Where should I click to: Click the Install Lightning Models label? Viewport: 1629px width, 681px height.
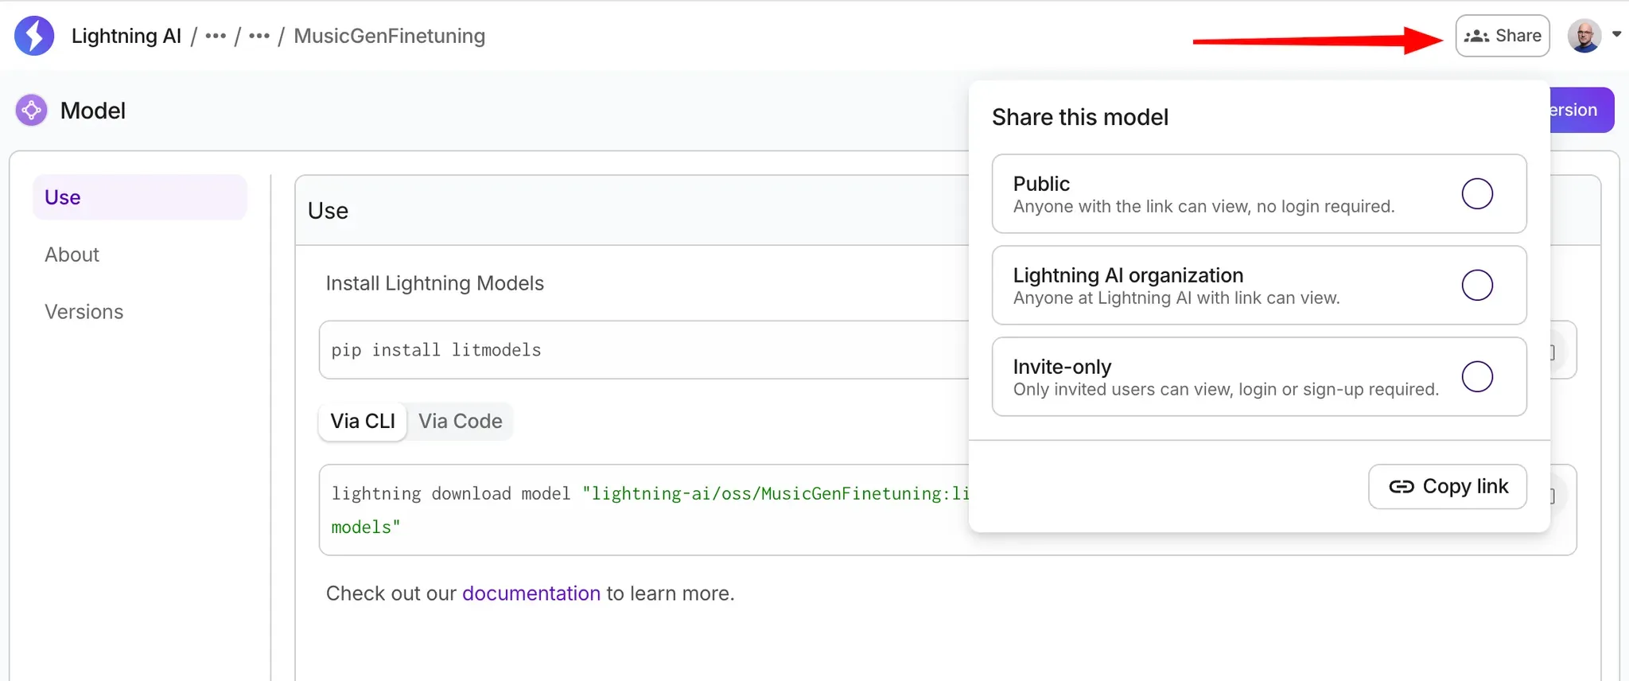435,283
